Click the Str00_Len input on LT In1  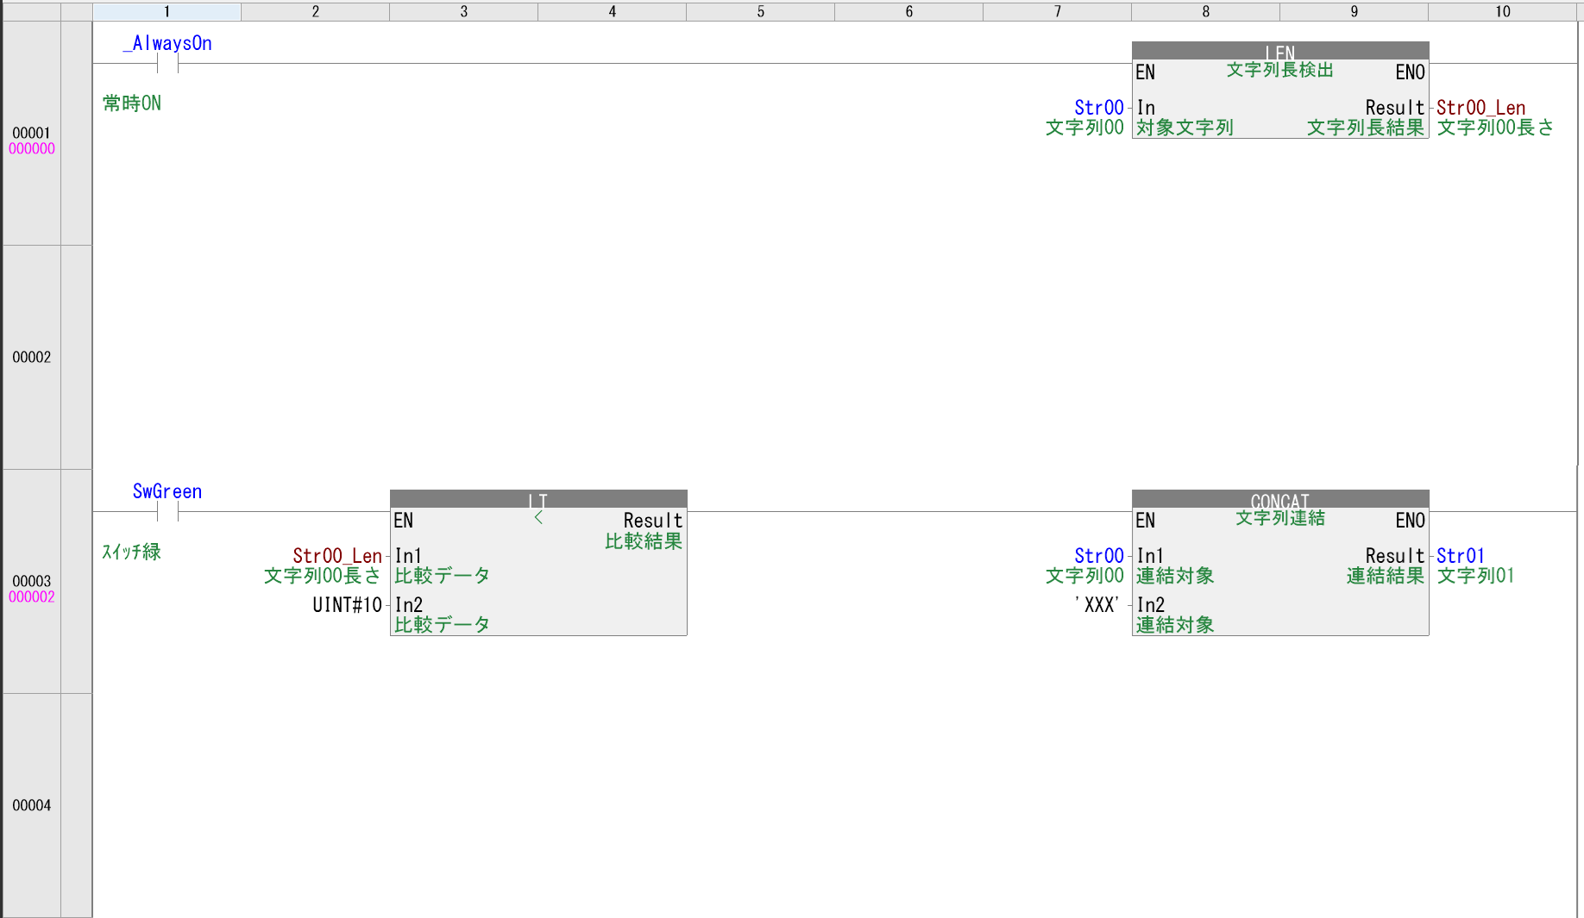tap(336, 556)
